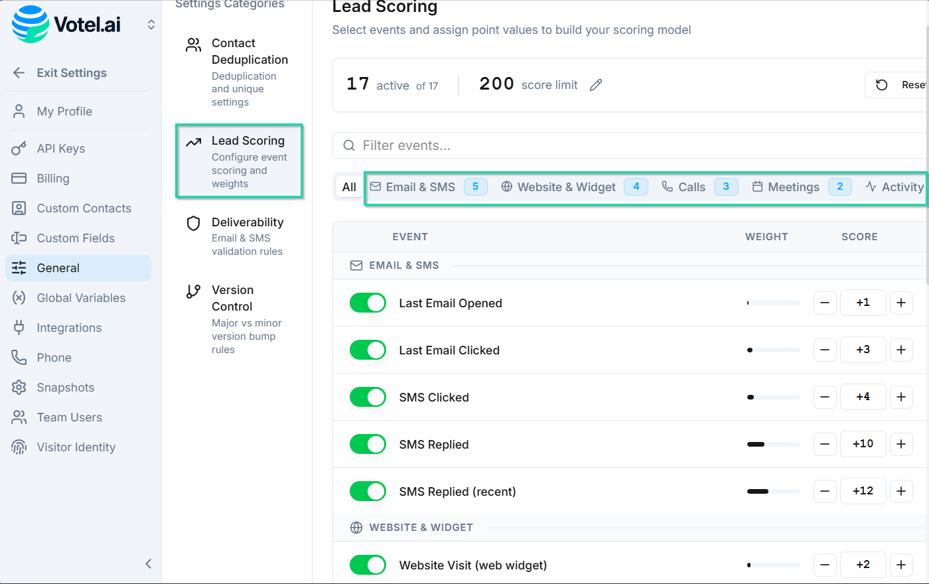
Task: Click the Filter events search field
Action: tap(630, 145)
